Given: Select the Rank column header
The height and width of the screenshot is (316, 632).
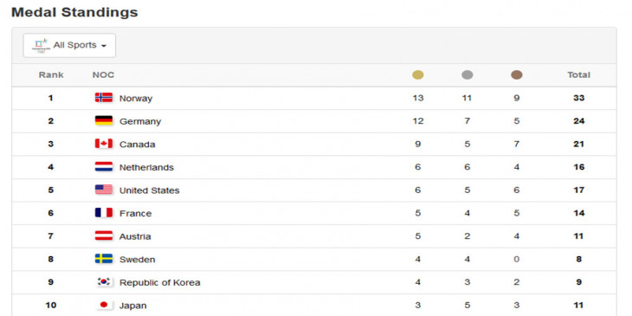Looking at the screenshot, I should pos(51,74).
